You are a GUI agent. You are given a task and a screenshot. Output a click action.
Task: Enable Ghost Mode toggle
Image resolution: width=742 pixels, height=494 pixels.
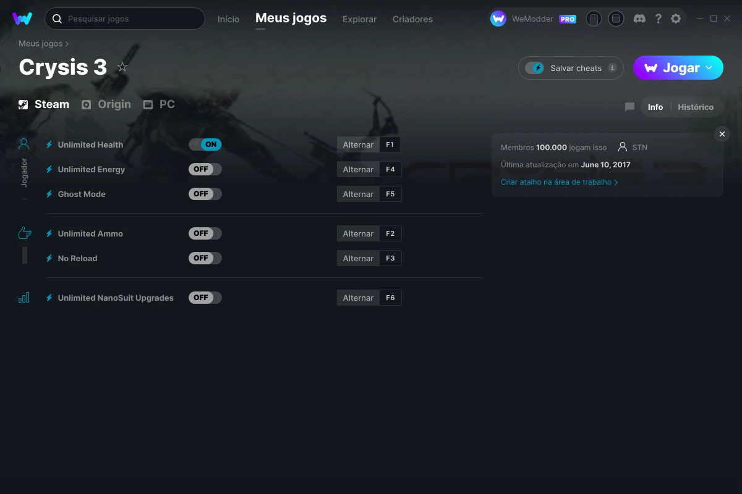(205, 194)
